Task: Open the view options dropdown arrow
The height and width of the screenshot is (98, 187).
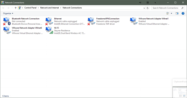Action: [172, 13]
